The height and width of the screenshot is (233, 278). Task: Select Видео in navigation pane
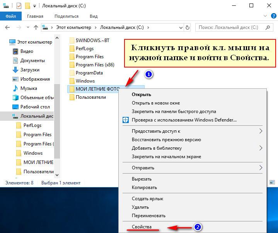click(23, 51)
